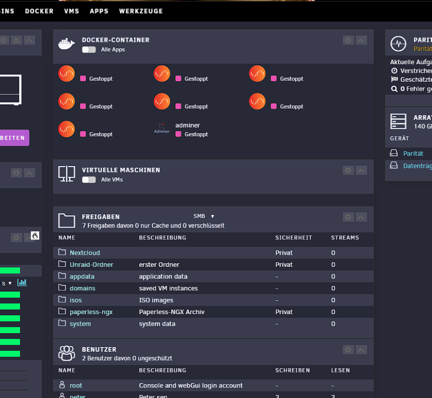Click the bar chart icon in left panel

click(x=22, y=282)
